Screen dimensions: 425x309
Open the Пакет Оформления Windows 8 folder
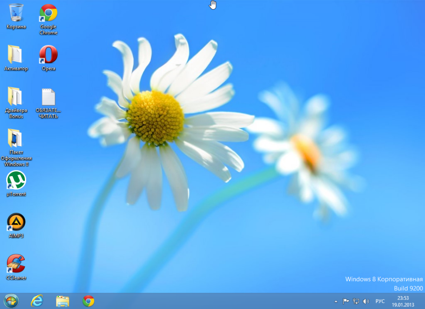(x=16, y=147)
